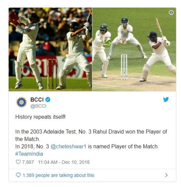Open the 2003 Rahul Dravid photo on the left
This screenshot has width=181, height=187.
click(x=50, y=49)
